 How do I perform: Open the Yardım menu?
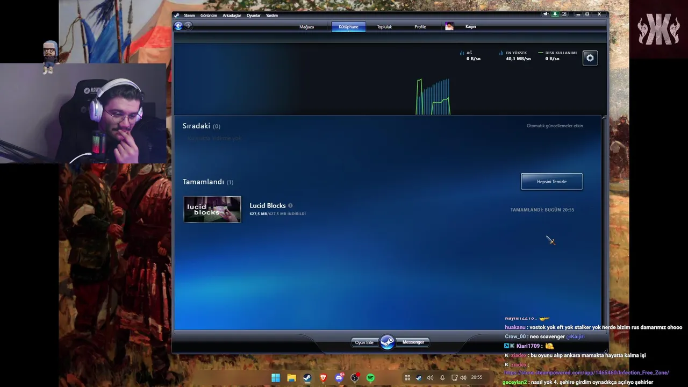tap(272, 15)
